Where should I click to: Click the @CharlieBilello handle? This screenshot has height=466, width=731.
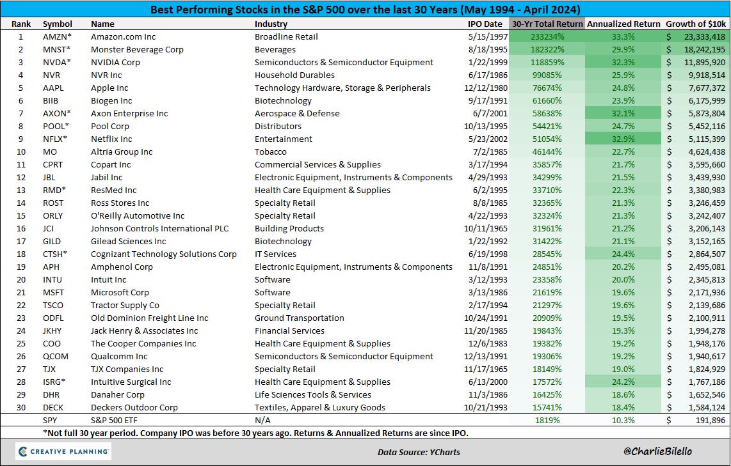(x=657, y=451)
